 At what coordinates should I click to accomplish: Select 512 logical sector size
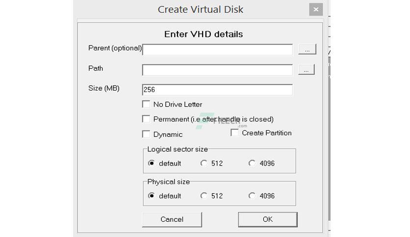click(x=204, y=163)
